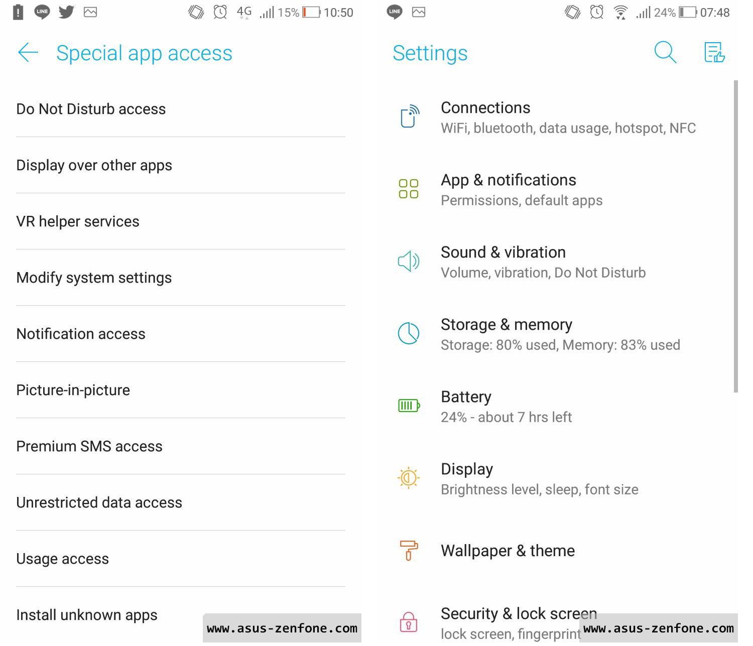Click the Settings list scrollbar

(736, 236)
